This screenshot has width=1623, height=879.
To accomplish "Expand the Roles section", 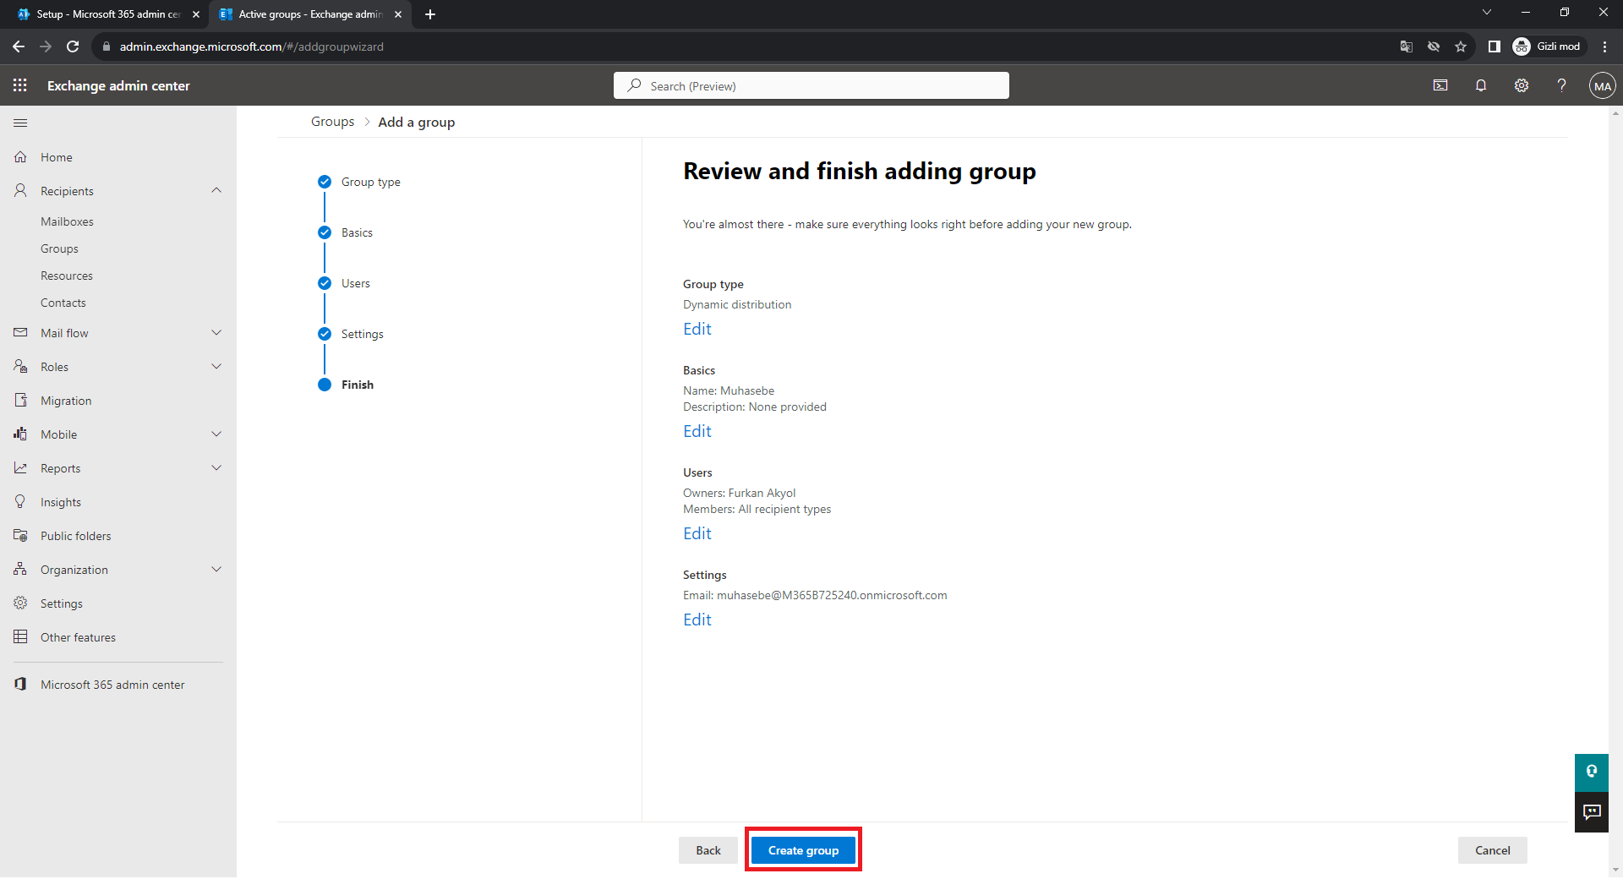I will point(216,367).
